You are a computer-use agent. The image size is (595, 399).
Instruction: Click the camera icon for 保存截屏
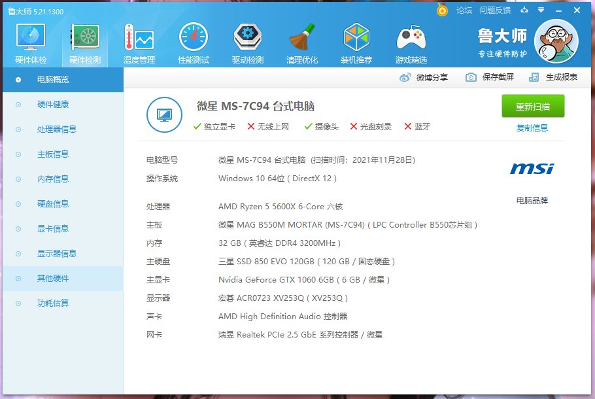pyautogui.click(x=471, y=77)
